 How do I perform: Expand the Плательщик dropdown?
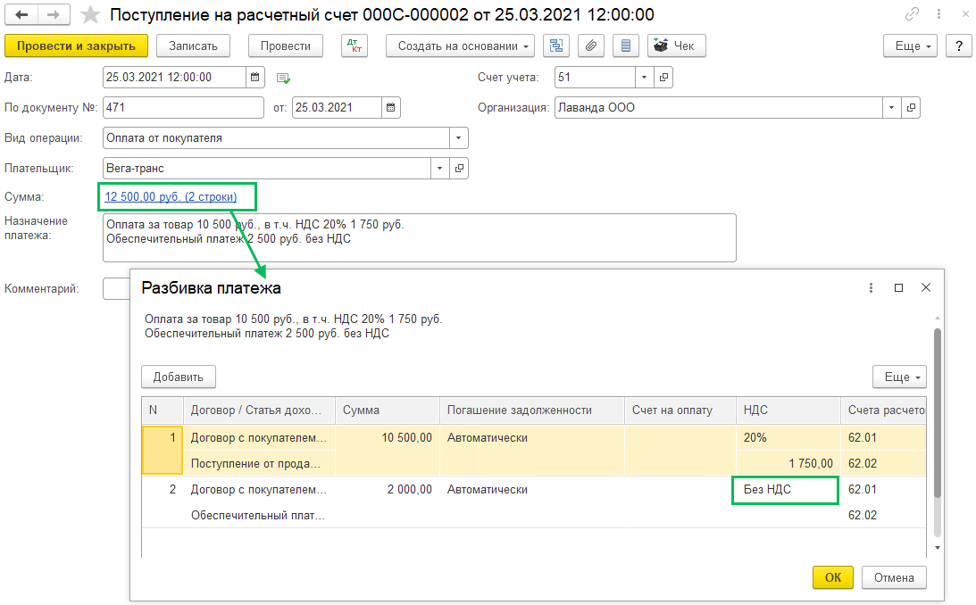pyautogui.click(x=440, y=169)
